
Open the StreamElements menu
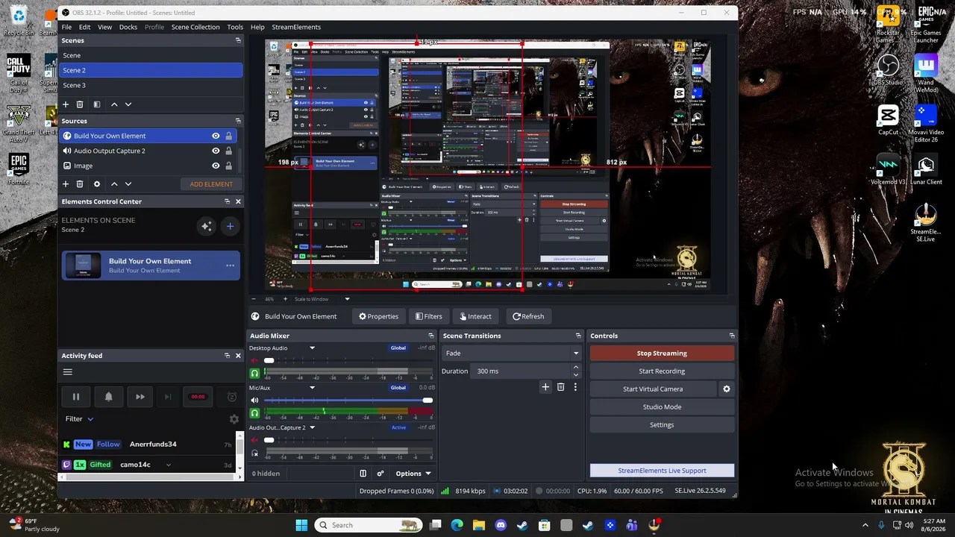296,27
